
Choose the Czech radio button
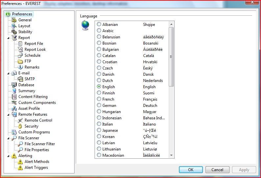(99, 68)
